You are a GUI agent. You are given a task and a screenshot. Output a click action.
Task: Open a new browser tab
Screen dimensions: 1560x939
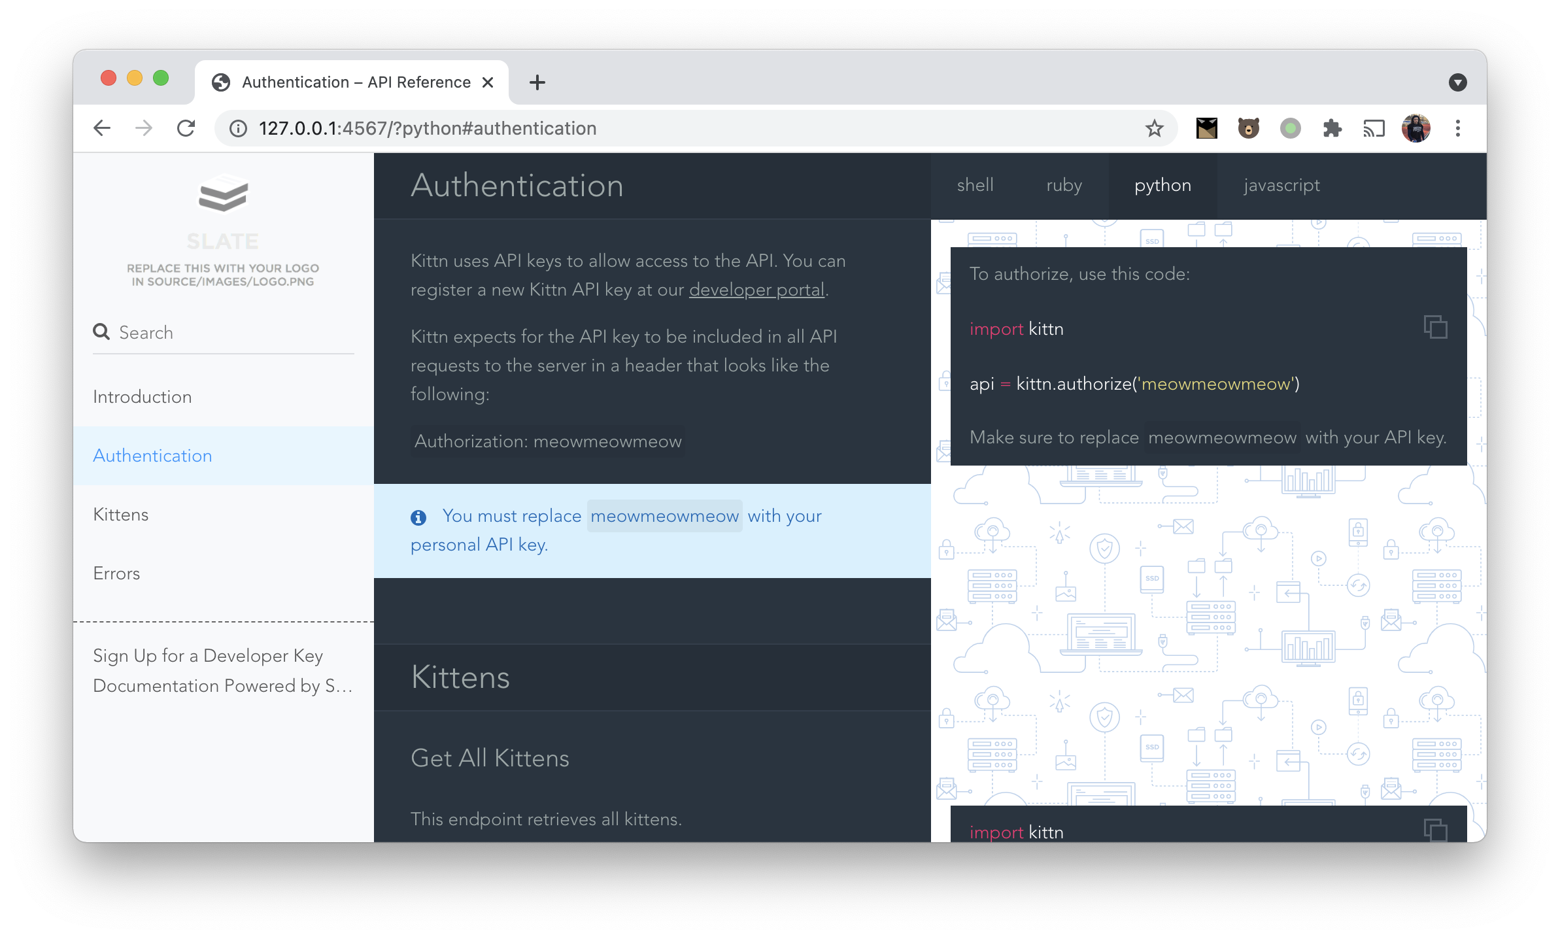[537, 82]
